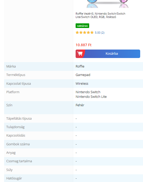Select the Gombok száma label
Screen dimensions: 143x182
[18, 144]
